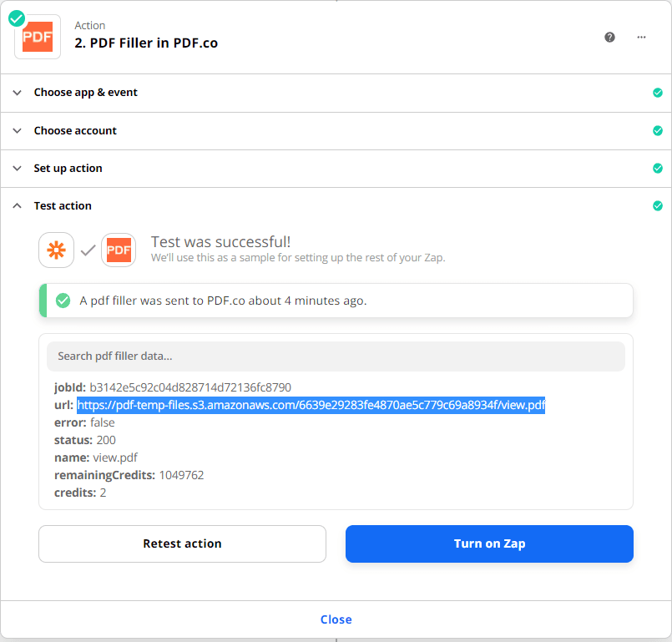672x642 pixels.
Task: Click green status check beside Choose account
Action: [657, 131]
